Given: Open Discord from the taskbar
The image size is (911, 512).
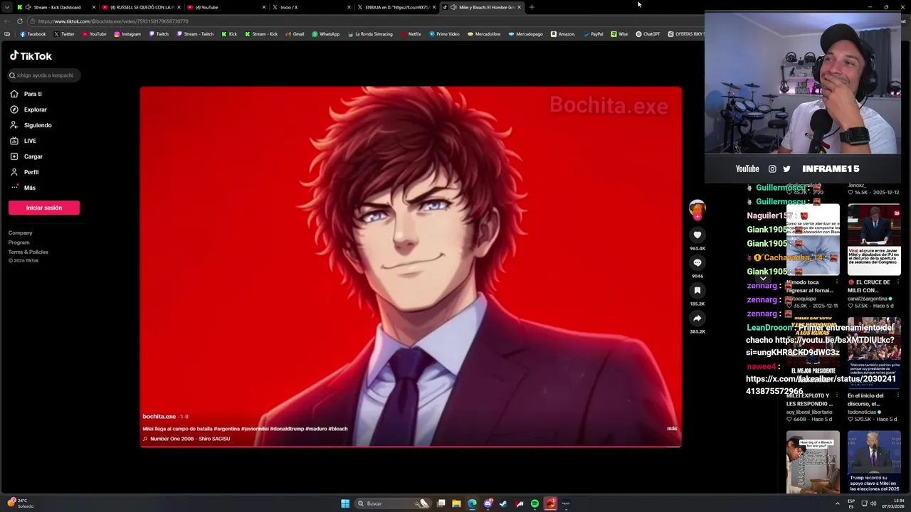Looking at the screenshot, I should tap(488, 503).
